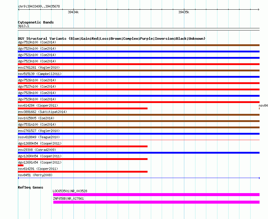Select thin blue line under nsv8451
Screen dimensions: 268x219
pos(139,178)
